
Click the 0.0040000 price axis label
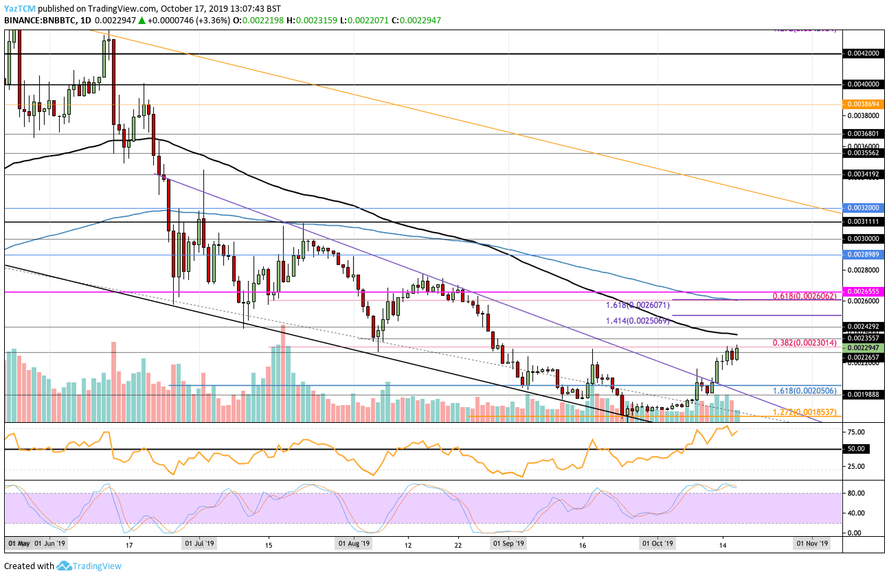click(x=863, y=84)
